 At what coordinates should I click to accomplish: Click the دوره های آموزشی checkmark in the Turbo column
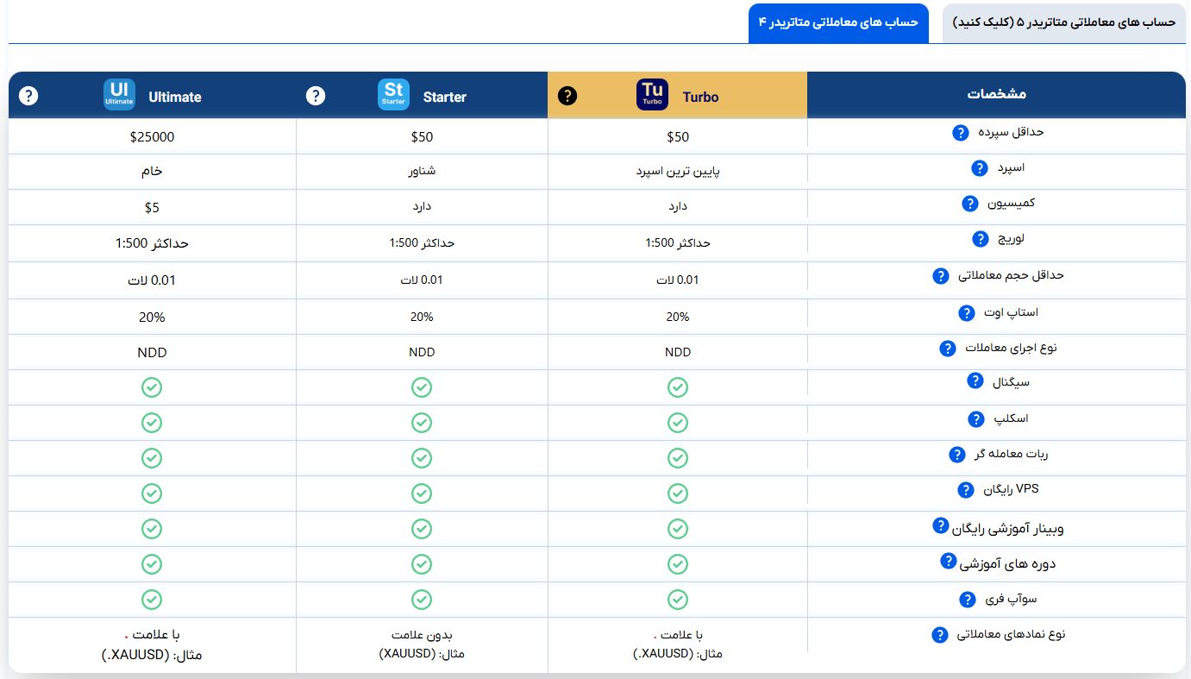pos(677,563)
